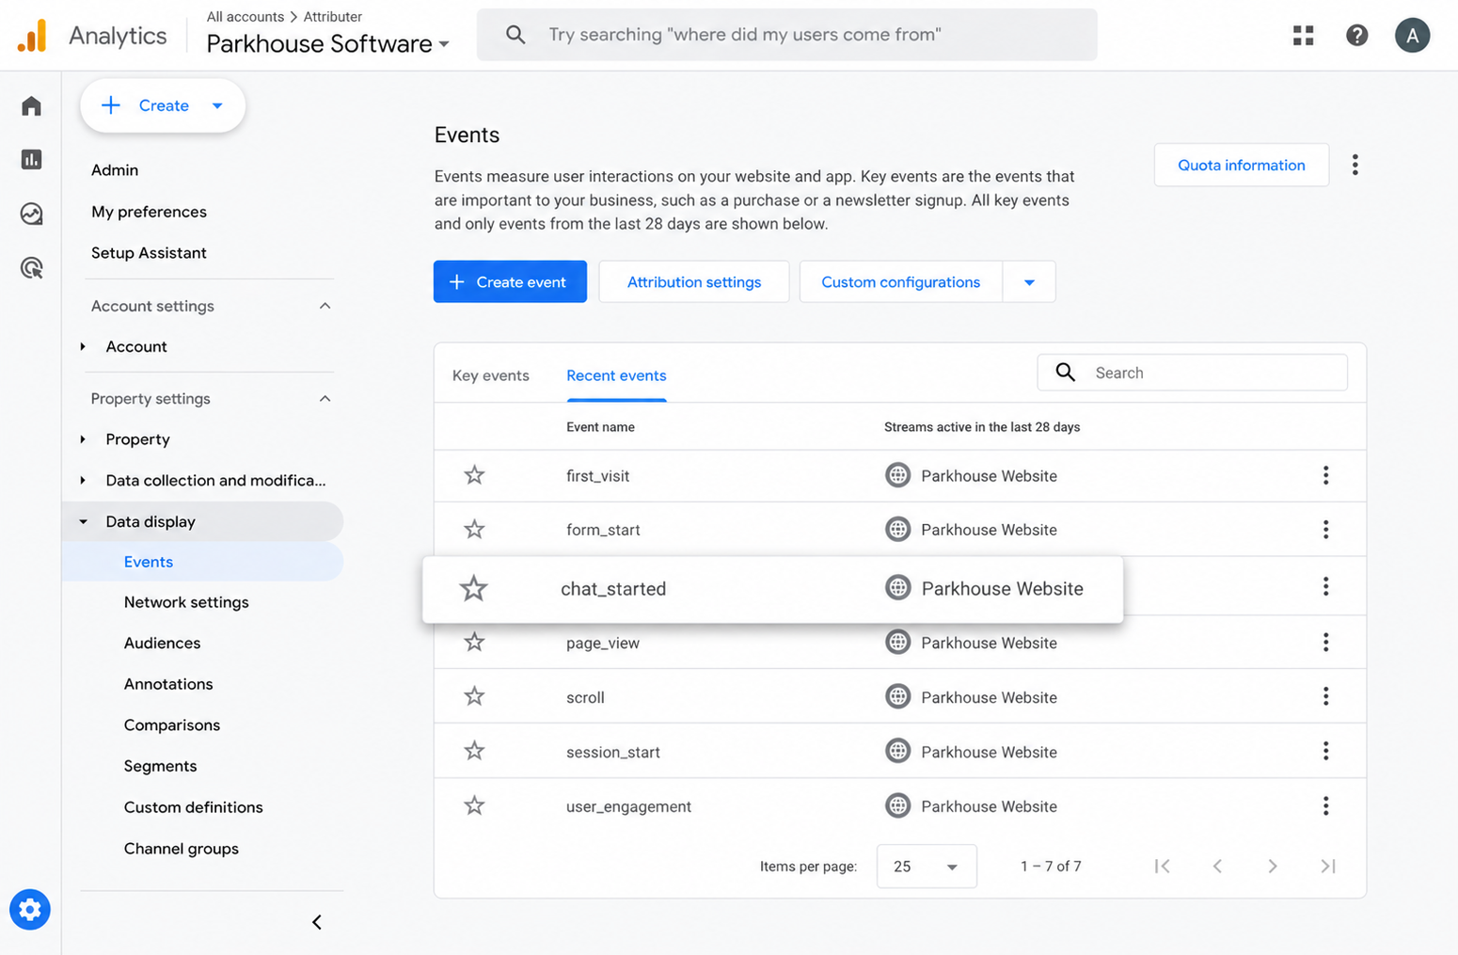1458x955 pixels.
Task: Click the Admin gear icon
Action: [x=30, y=910]
